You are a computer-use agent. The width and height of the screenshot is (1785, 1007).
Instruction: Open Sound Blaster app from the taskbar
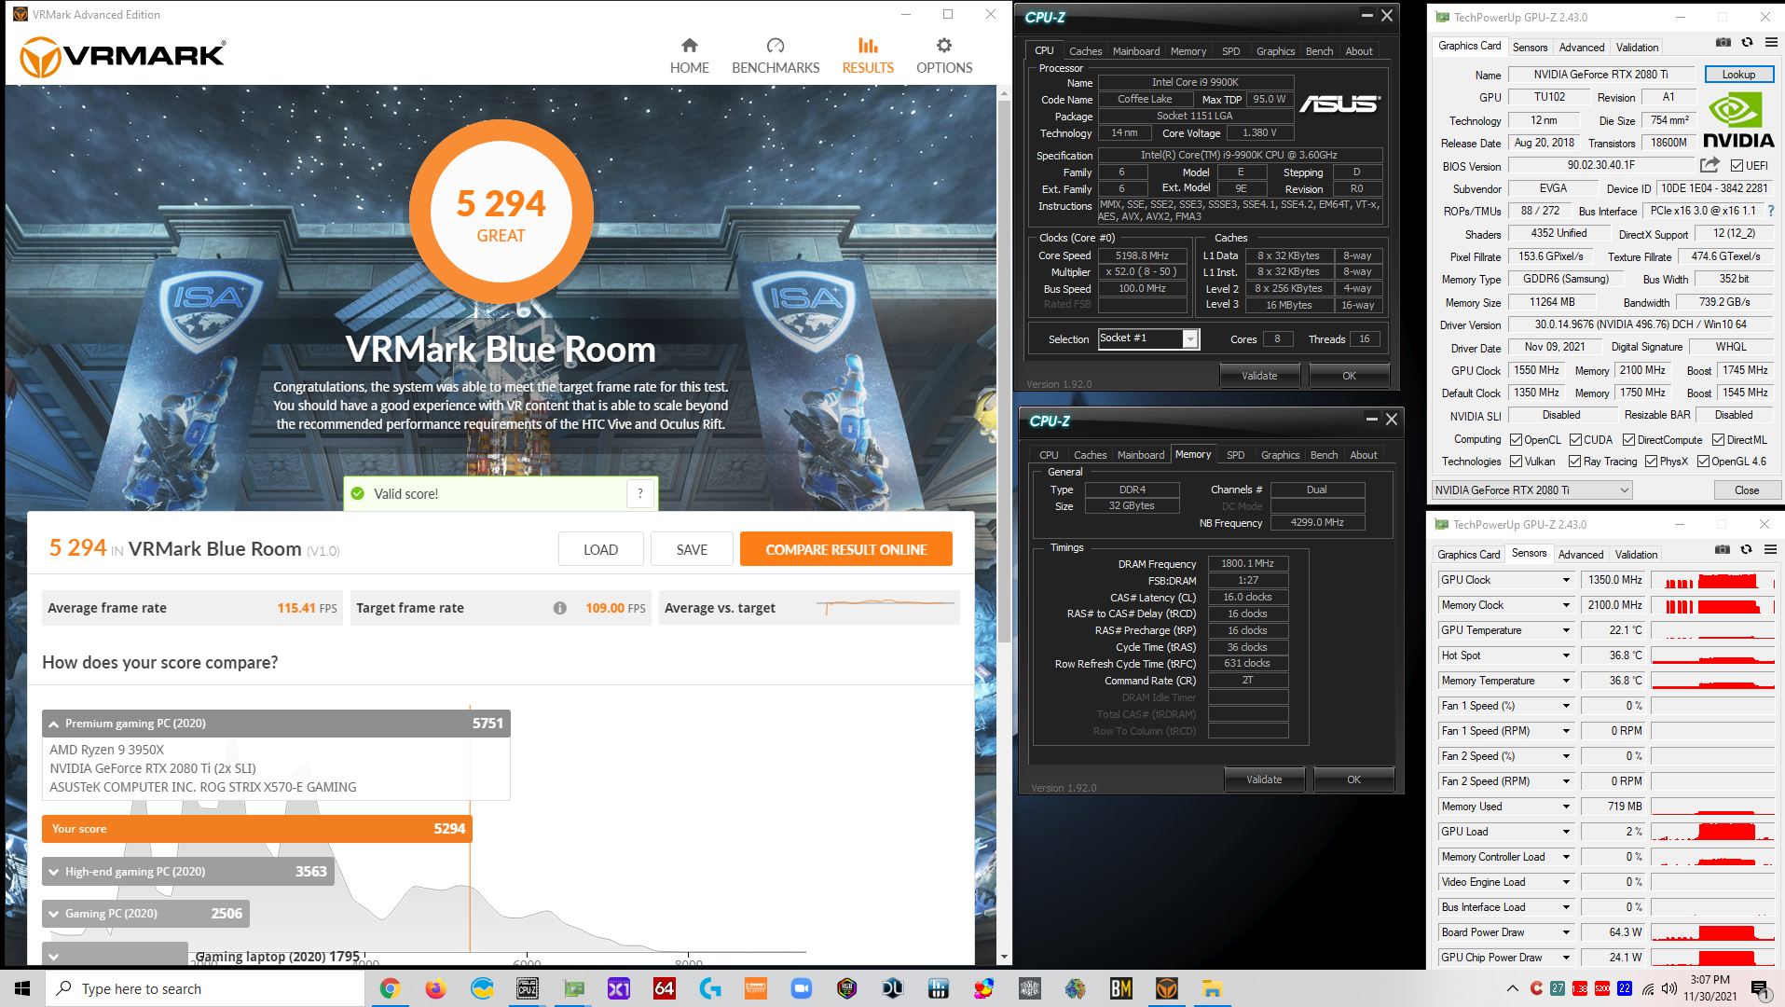tap(756, 988)
